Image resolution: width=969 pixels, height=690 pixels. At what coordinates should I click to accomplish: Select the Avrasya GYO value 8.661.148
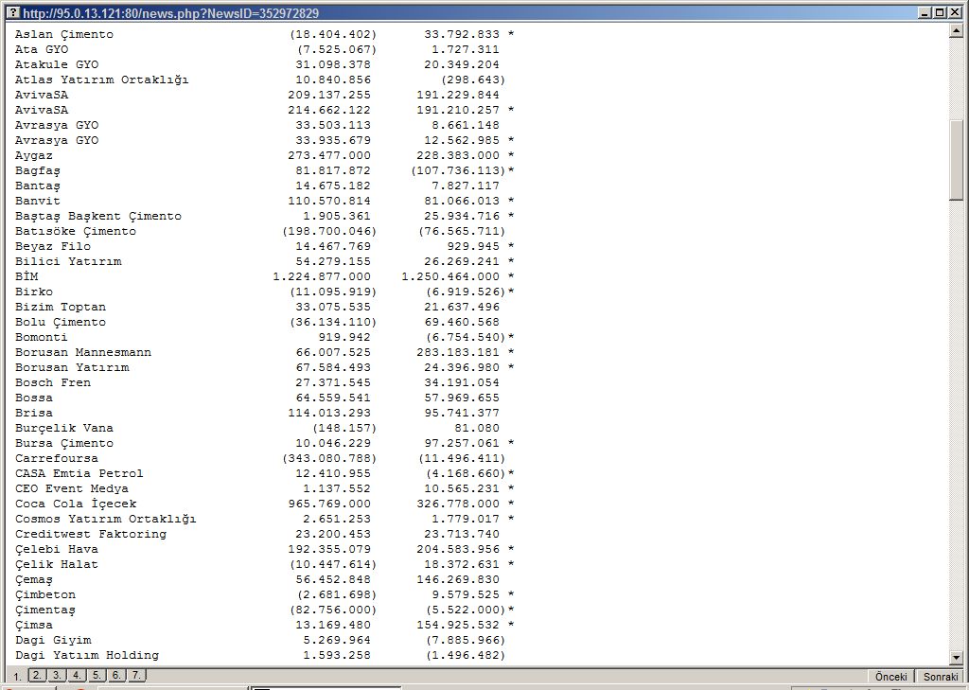tap(466, 126)
